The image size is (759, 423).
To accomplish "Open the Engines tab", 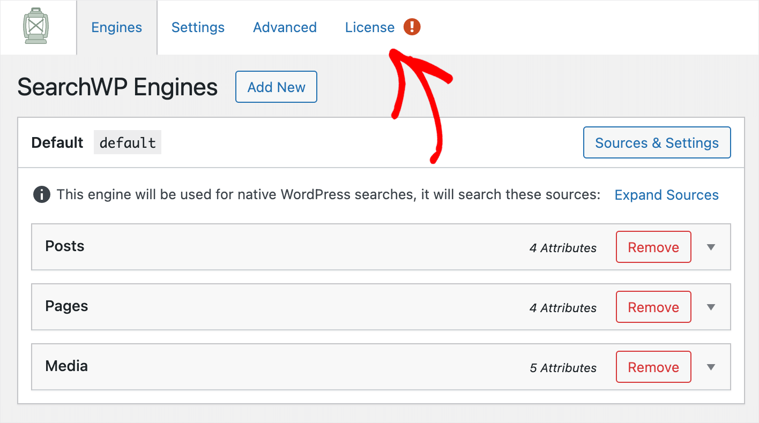I will tap(117, 27).
